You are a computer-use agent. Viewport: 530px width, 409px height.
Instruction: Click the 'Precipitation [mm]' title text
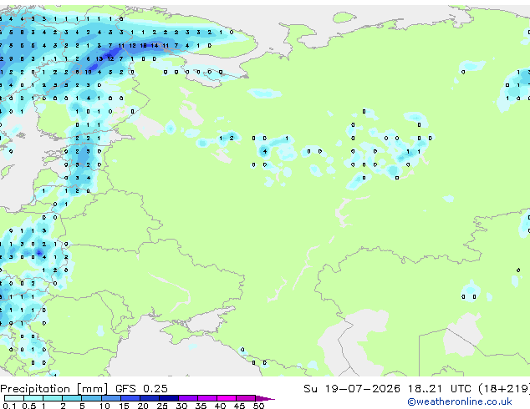(54, 389)
